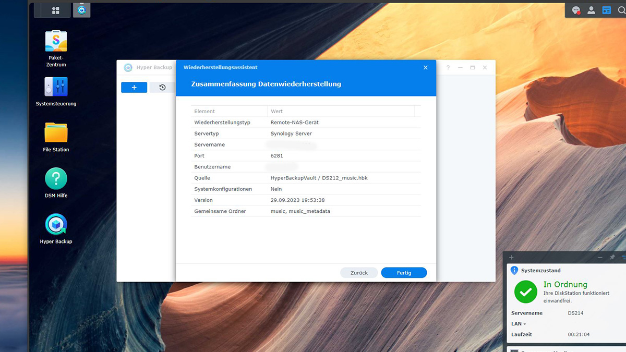Select the value HyperBackupVault / DS212_music.hbk
Screen dimensions: 626x352
(x=319, y=178)
